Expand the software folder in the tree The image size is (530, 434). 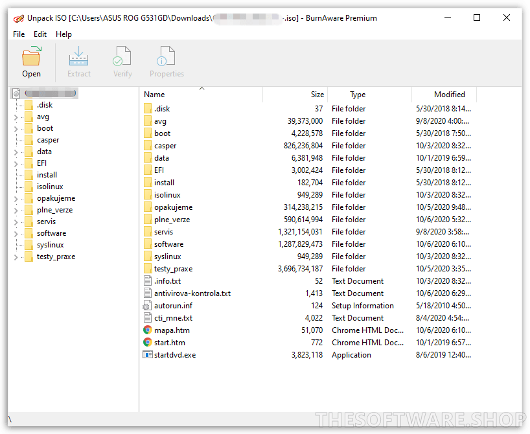[15, 233]
